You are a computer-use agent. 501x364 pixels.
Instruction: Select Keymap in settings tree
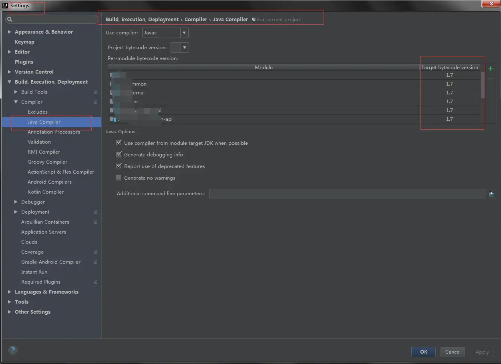coord(24,42)
